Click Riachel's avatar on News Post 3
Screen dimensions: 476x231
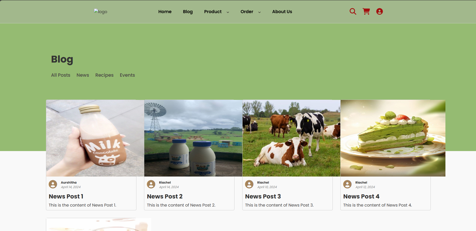[249, 184]
